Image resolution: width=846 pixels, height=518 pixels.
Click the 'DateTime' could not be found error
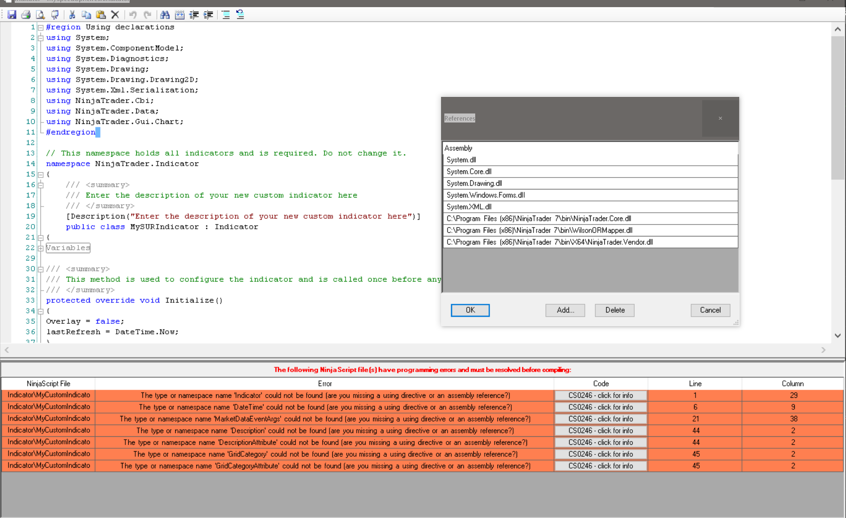tap(325, 407)
